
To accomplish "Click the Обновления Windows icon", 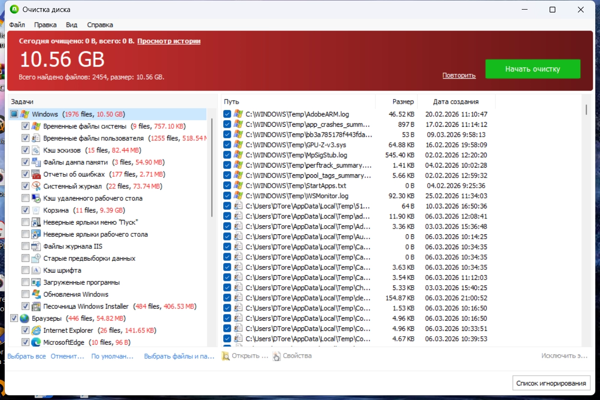I will tap(36, 294).
